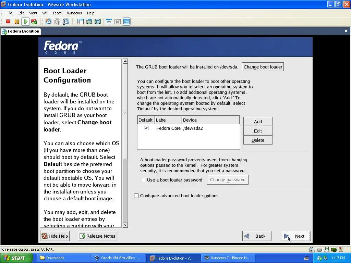Image resolution: width=351 pixels, height=263 pixels.
Task: Click the 1:17 PM system clock
Action: (338, 258)
